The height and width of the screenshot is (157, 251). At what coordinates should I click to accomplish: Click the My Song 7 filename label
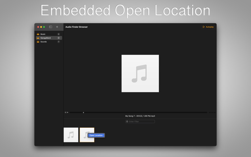point(140,116)
